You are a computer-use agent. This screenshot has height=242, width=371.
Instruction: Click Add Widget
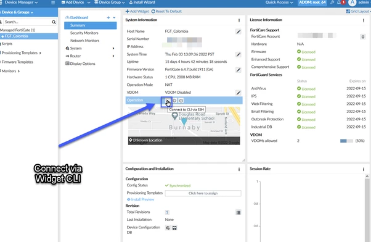pos(137,11)
